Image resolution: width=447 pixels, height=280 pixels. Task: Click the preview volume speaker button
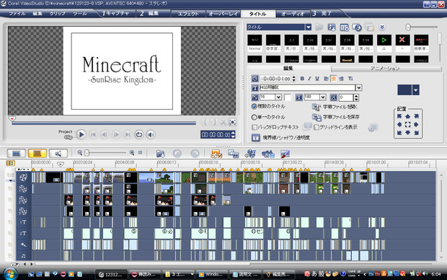(151, 134)
